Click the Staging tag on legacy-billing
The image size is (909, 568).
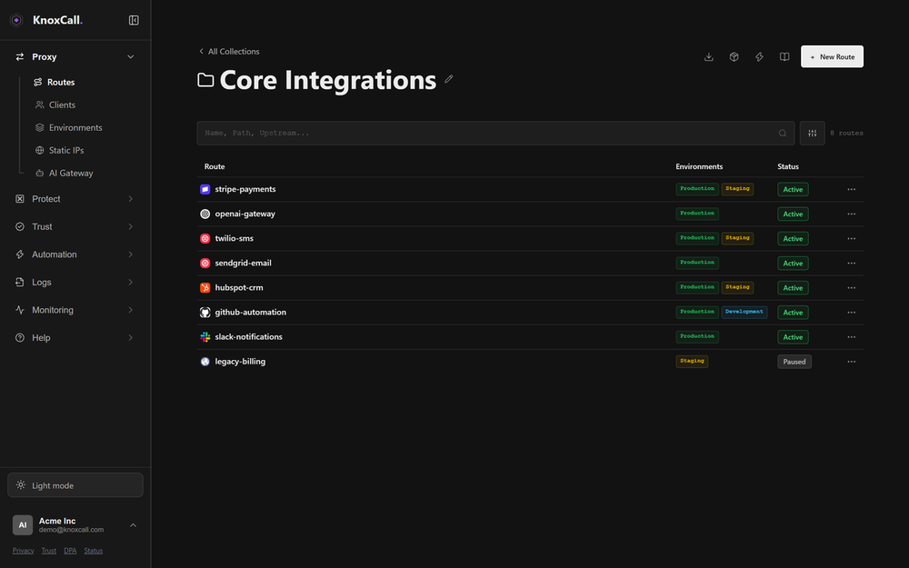pos(692,361)
